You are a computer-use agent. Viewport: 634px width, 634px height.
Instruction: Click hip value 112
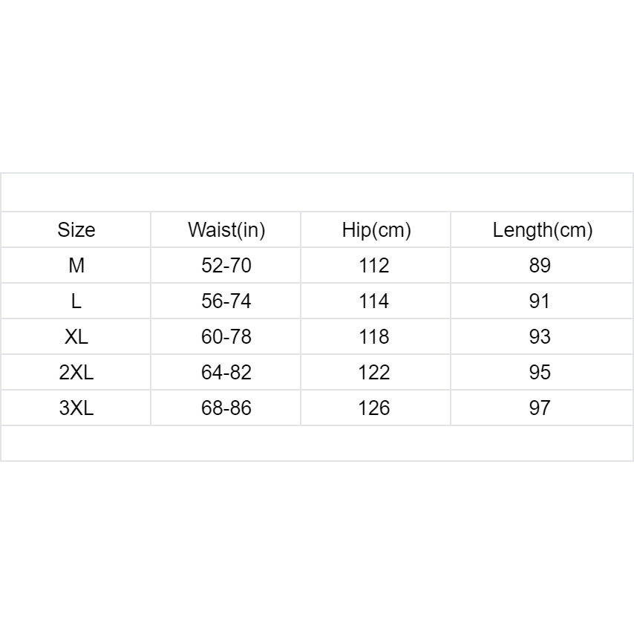coord(374,266)
